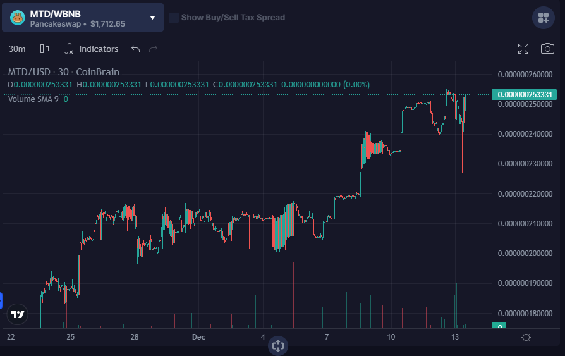Undo the last chart action
The width and height of the screenshot is (565, 356).
(x=135, y=49)
